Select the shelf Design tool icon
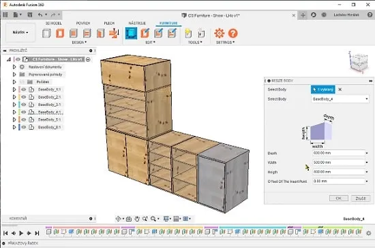This screenshot has height=248, width=375. (x=87, y=33)
